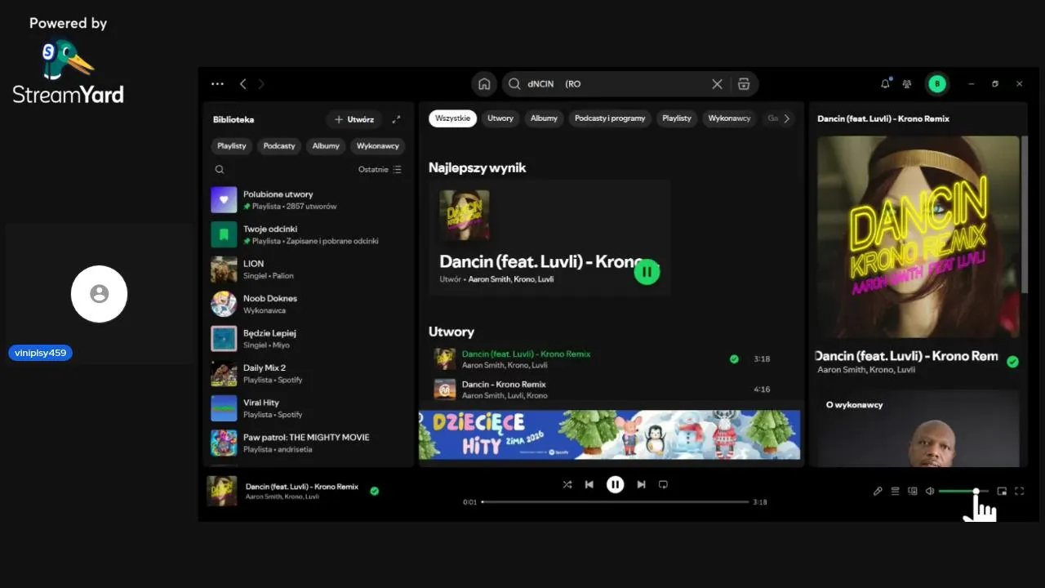Select the Albumy search filter tab

tap(544, 118)
